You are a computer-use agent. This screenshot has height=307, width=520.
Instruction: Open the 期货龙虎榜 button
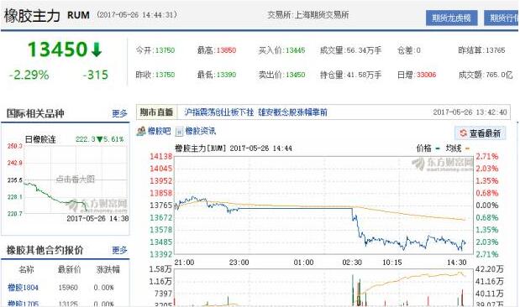[x=451, y=18]
